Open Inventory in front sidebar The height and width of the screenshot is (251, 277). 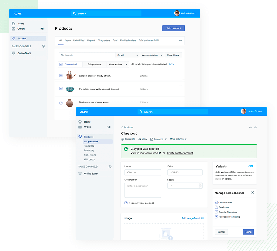89,150
